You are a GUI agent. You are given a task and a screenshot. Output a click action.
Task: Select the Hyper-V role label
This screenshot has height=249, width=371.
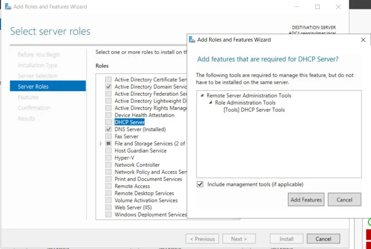[x=124, y=158]
